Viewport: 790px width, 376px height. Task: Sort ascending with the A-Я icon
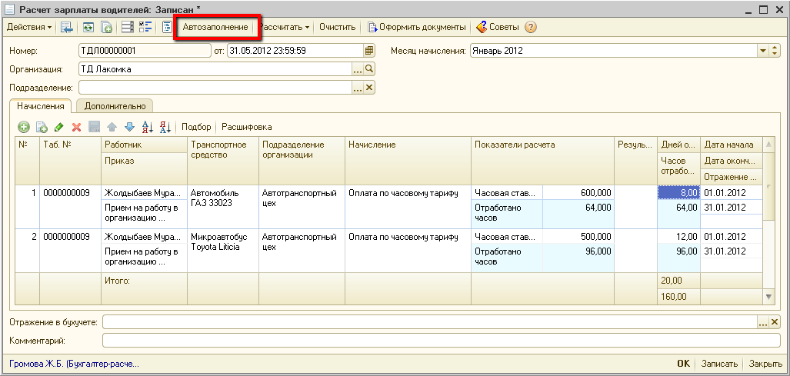(x=148, y=127)
